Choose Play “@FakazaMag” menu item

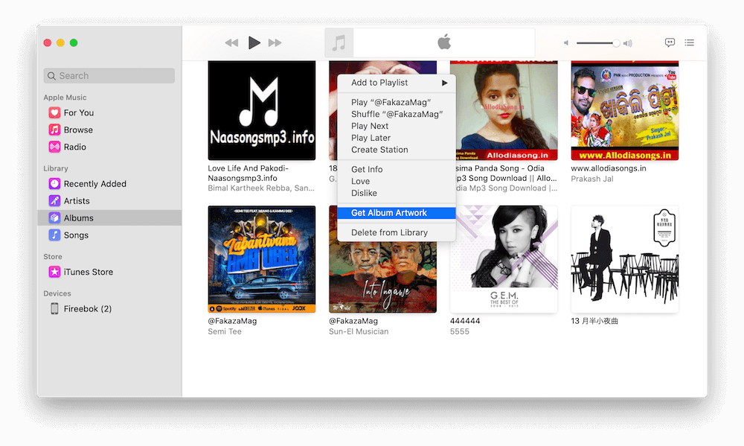click(397, 102)
